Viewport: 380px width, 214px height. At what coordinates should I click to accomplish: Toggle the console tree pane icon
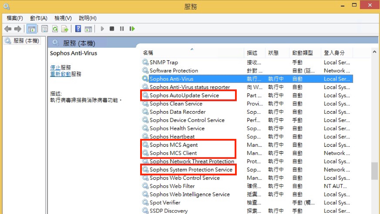[31, 29]
